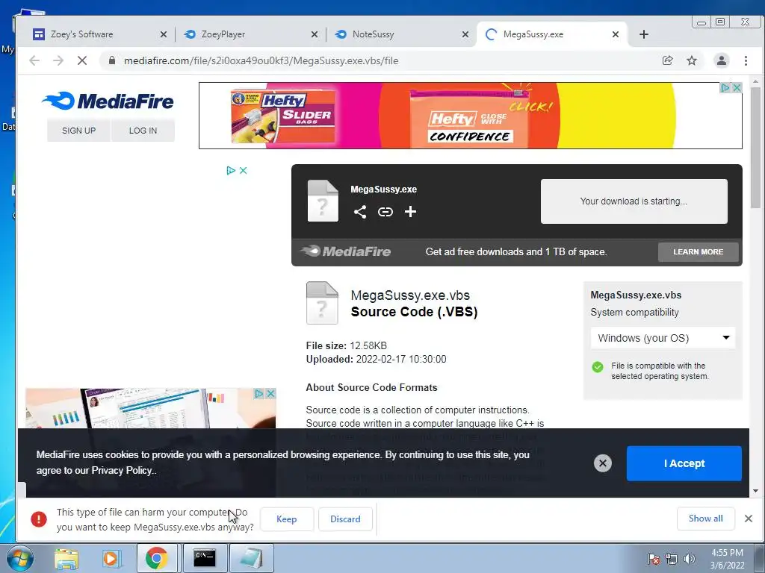Click the page vertical scrollbar thumb
This screenshot has height=573, width=765.
point(755,148)
